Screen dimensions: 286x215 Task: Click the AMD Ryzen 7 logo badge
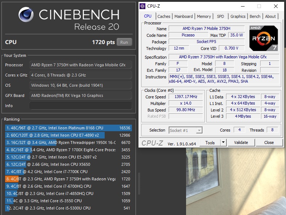pyautogui.click(x=263, y=38)
